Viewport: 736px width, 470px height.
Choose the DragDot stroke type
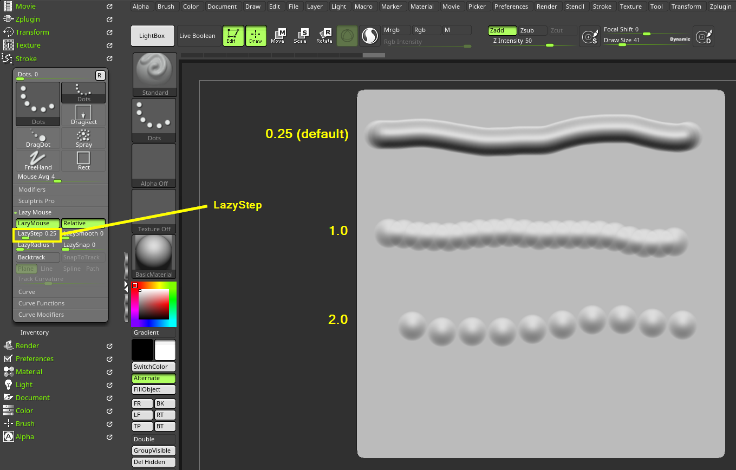click(38, 138)
